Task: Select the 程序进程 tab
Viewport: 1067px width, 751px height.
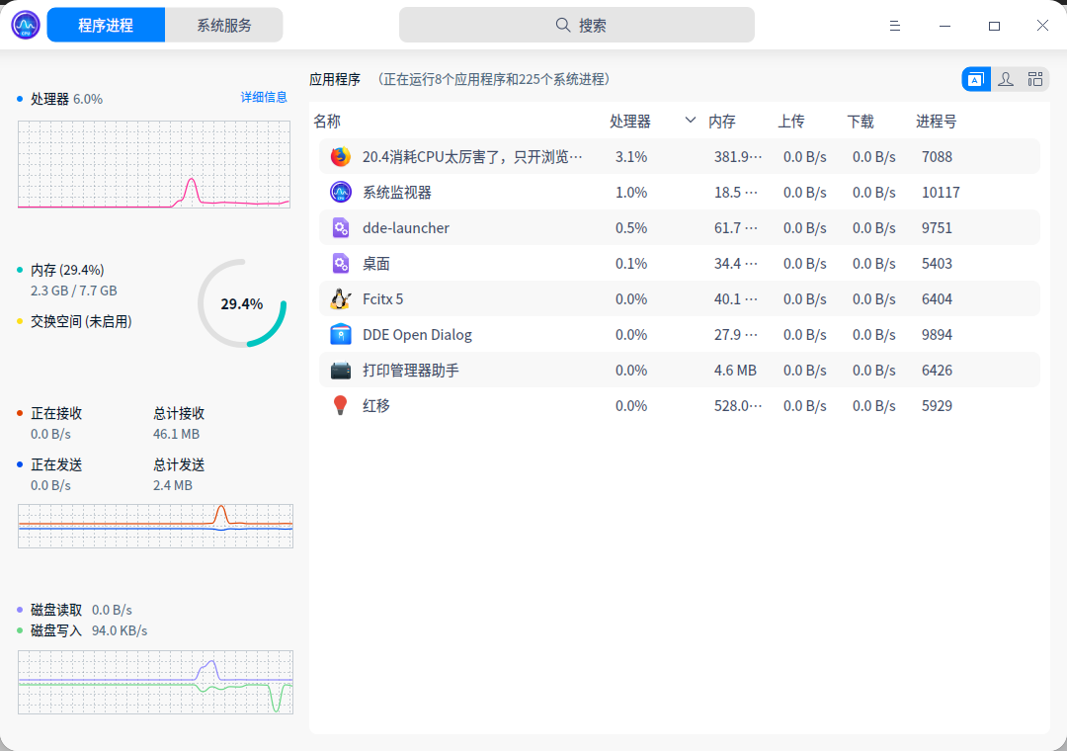Action: (106, 24)
